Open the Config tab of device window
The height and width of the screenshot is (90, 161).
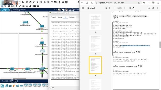(60, 17)
